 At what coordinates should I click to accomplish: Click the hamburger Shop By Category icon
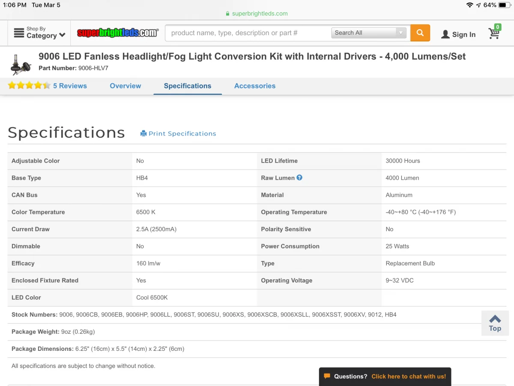click(x=19, y=33)
